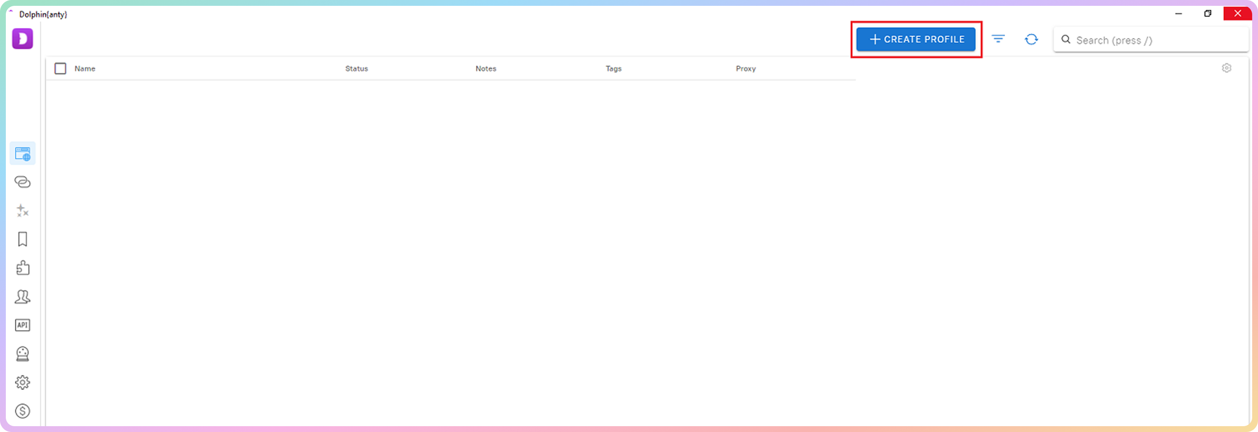Open the API sidebar section
1258x432 pixels.
[23, 325]
